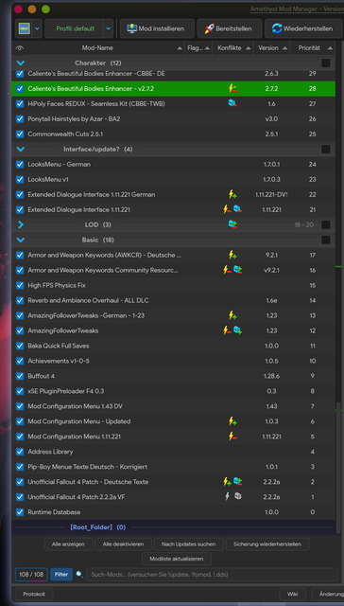
Task: Click file conflict icon in LOD group row
Action: (x=232, y=224)
